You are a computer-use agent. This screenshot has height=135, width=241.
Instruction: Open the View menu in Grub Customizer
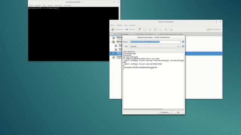(x=126, y=25)
